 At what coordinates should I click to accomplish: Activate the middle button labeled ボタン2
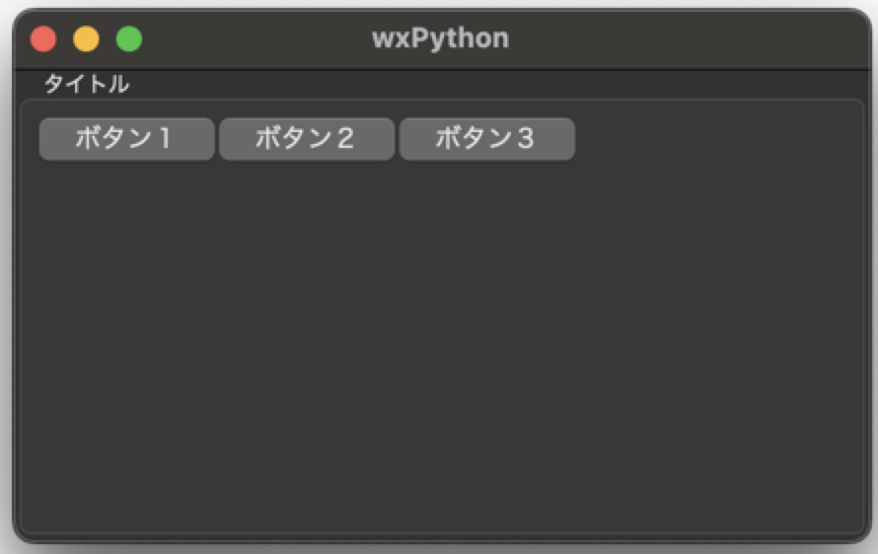[x=307, y=139]
